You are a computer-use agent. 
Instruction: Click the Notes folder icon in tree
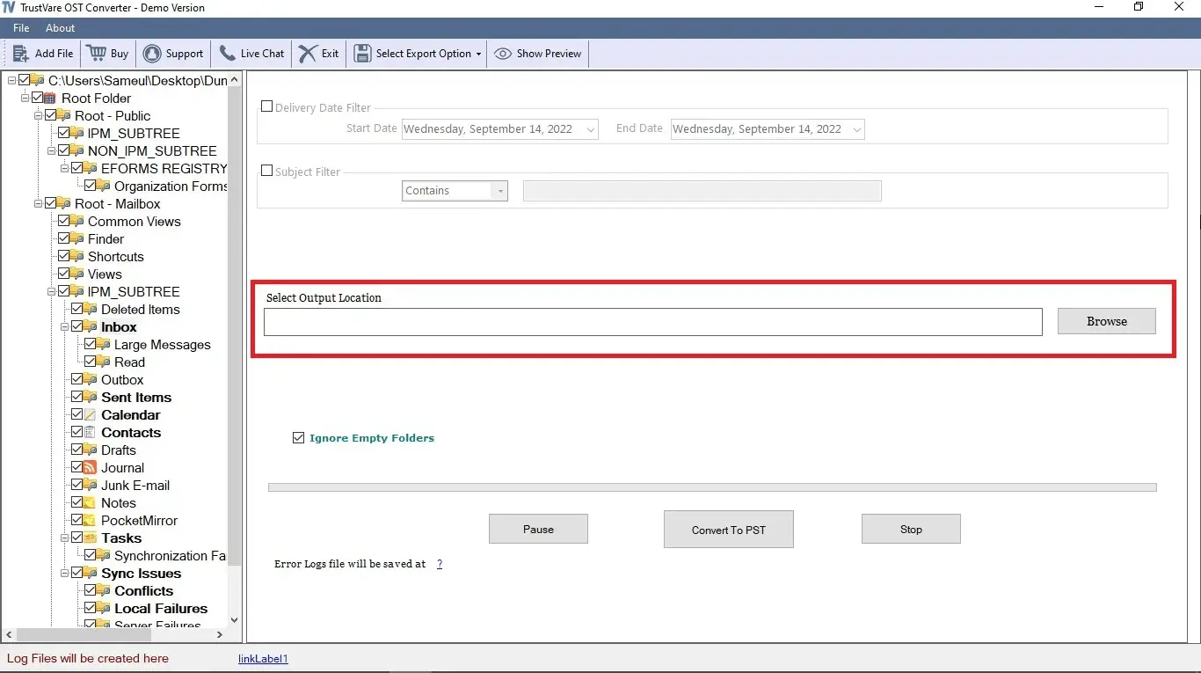(90, 502)
